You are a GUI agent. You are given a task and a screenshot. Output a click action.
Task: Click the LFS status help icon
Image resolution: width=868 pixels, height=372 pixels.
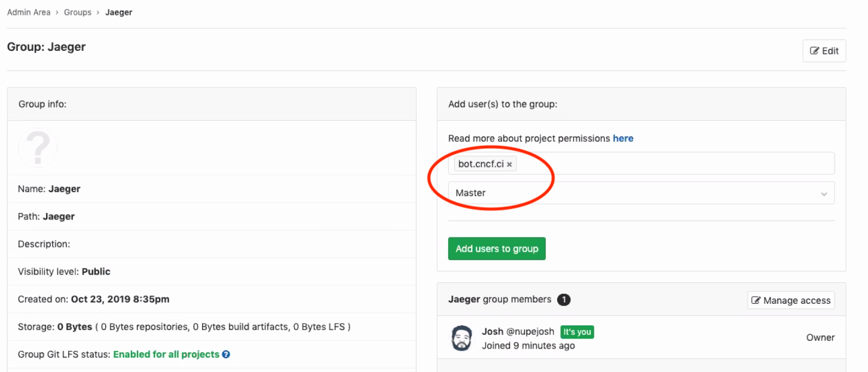226,354
